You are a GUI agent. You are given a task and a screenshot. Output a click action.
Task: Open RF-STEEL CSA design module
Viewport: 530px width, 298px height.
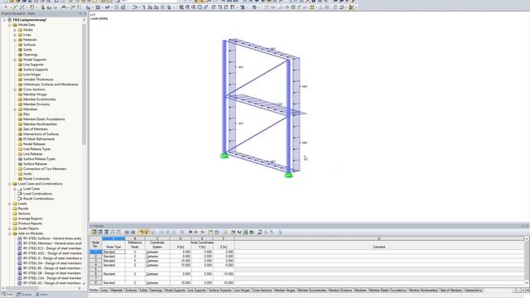click(52, 278)
